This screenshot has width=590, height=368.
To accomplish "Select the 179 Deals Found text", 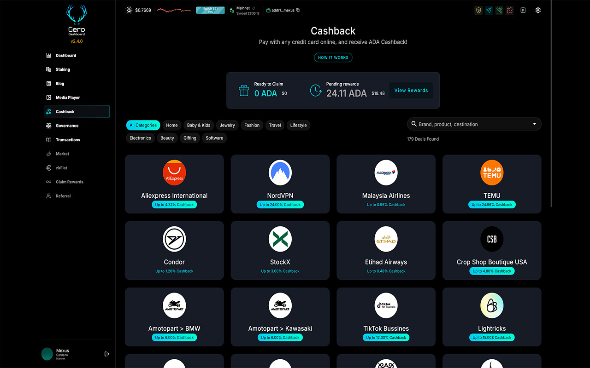I will 423,139.
